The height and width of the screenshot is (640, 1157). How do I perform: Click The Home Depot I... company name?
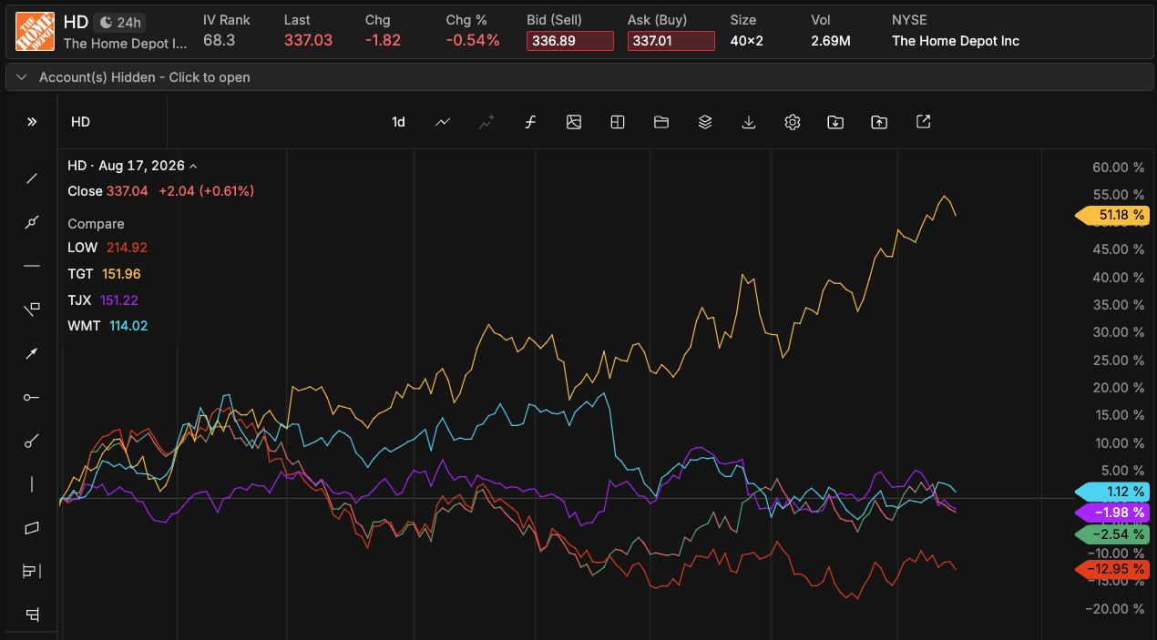point(125,43)
